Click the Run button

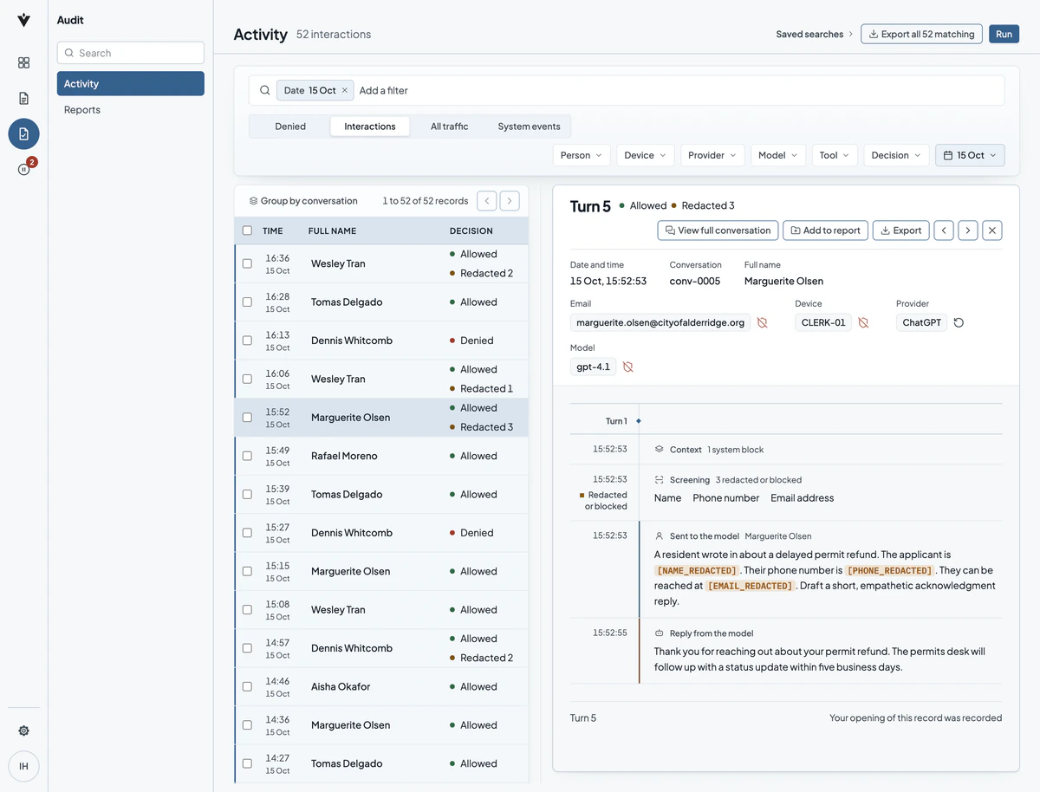coord(1004,34)
